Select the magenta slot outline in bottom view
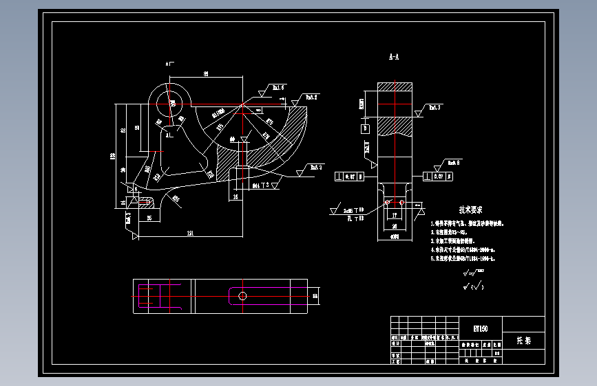 268,296
